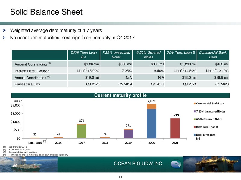Click the orange top segment of 2020 bar

tap(152, 106)
